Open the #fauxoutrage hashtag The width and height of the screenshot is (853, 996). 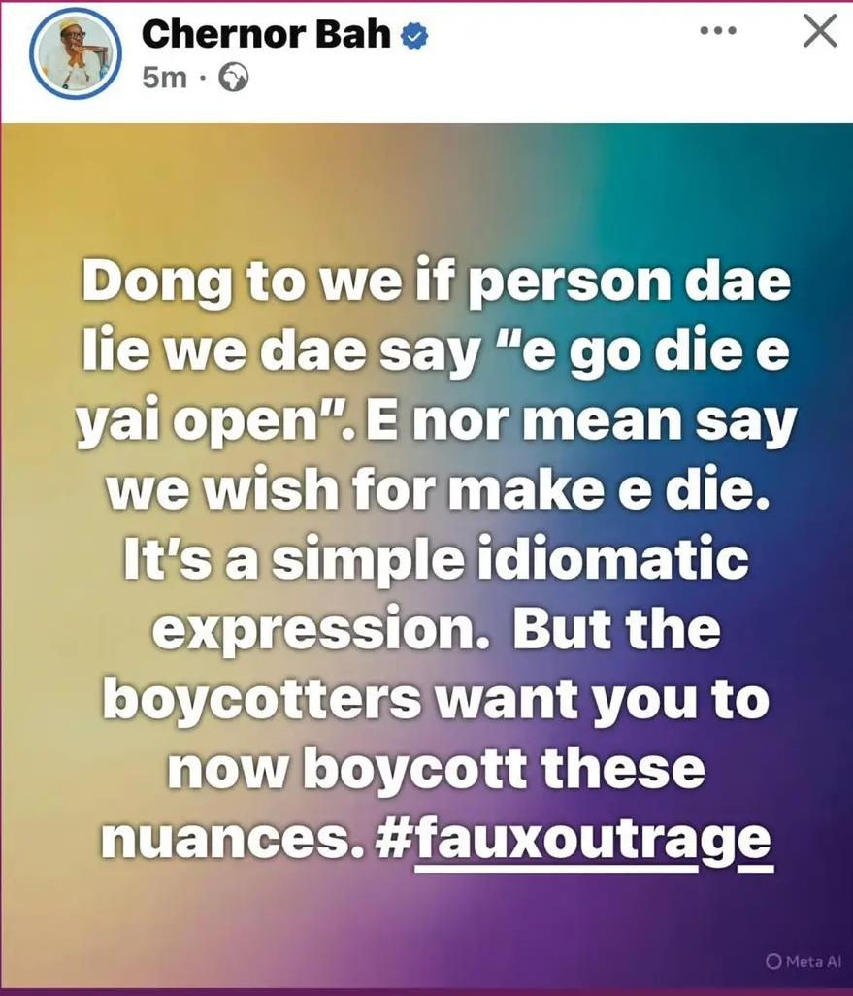click(x=574, y=839)
